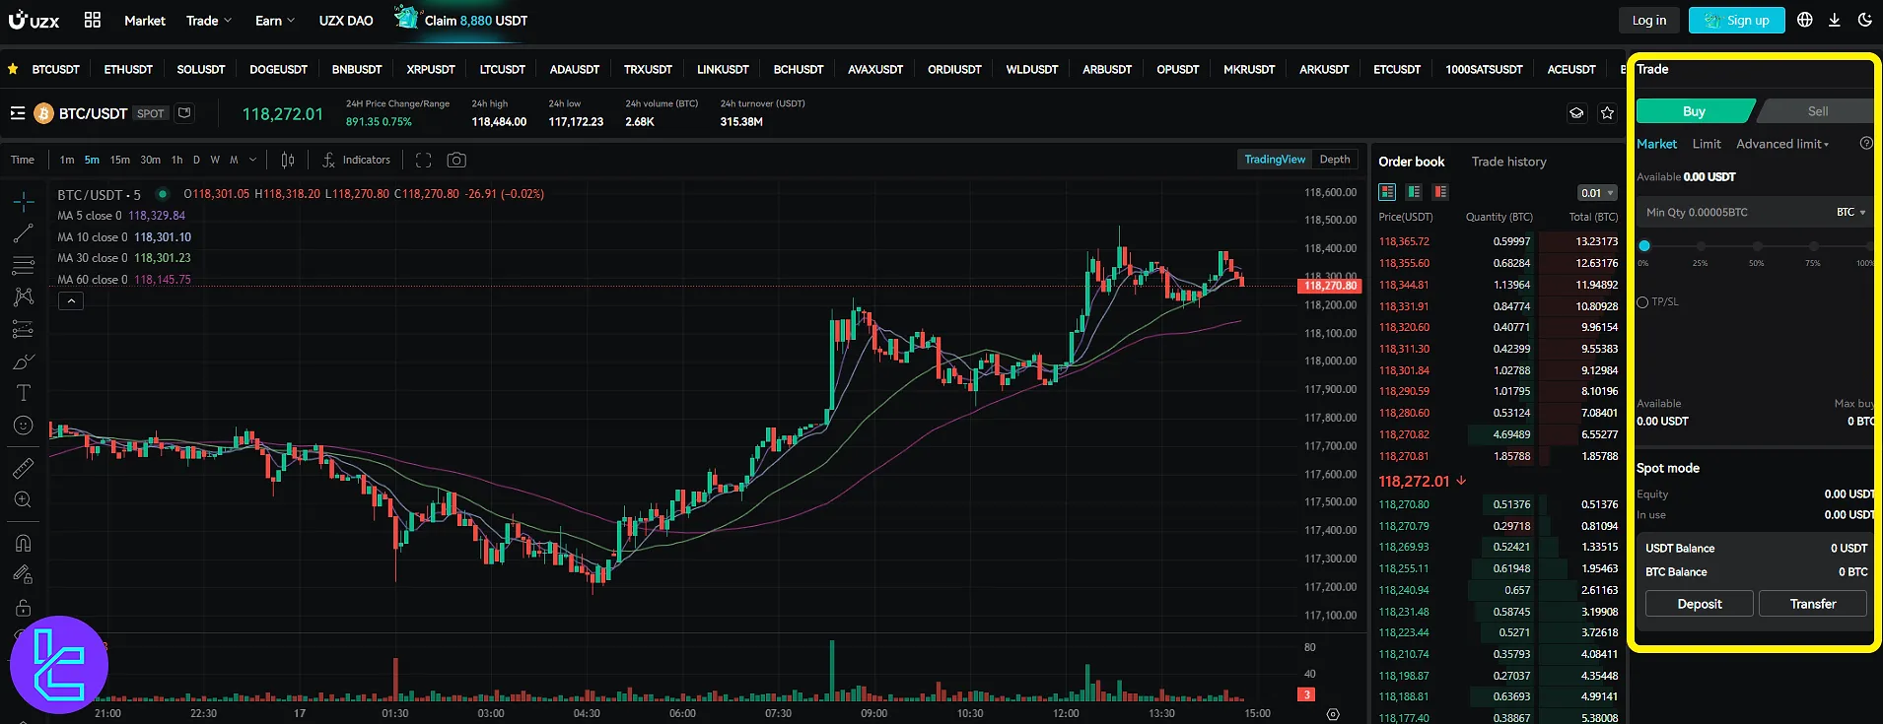The height and width of the screenshot is (724, 1883).
Task: Select the 1h time interval
Action: 176,160
